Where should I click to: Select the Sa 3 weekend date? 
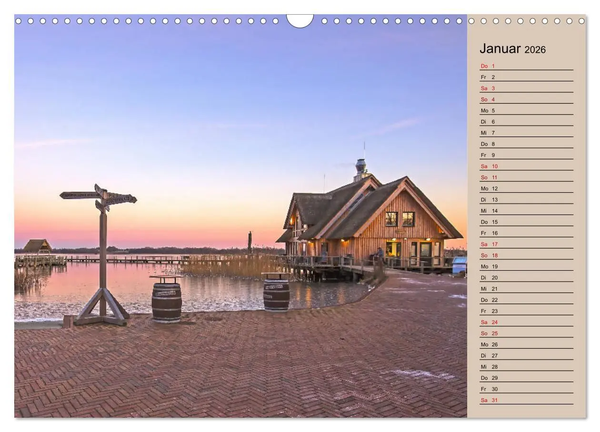[x=487, y=88]
